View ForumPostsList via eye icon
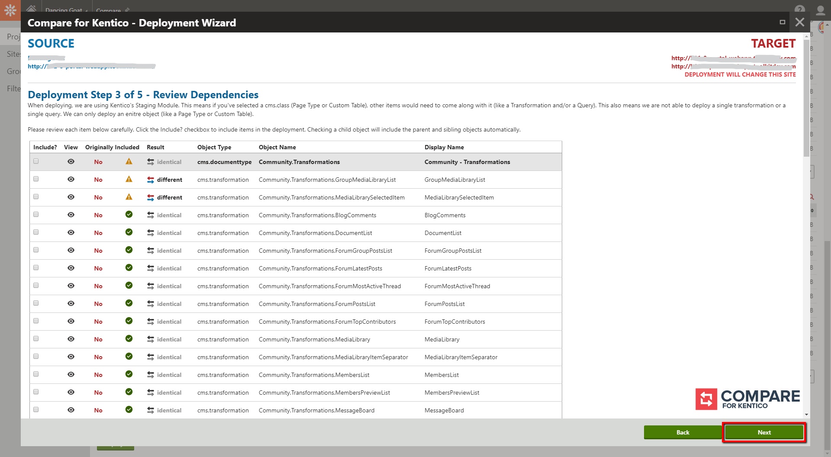Viewport: 831px width, 457px height. [x=71, y=303]
